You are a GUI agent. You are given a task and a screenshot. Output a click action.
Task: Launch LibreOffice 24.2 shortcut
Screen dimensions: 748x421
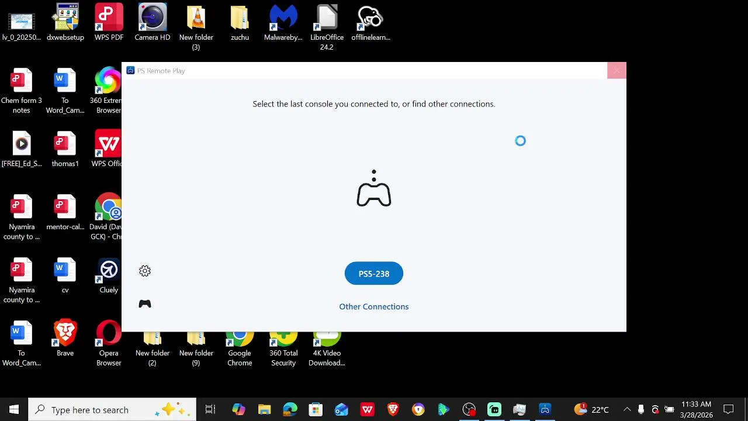[x=327, y=27]
